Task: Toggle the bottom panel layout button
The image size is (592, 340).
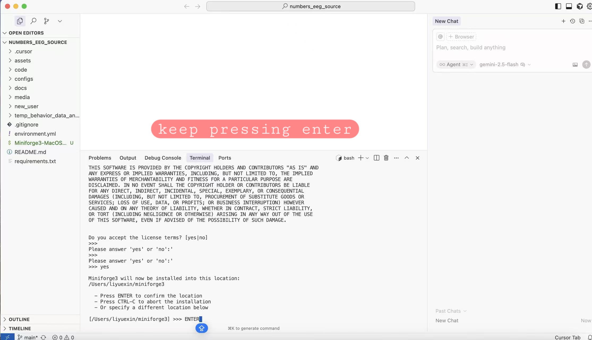Action: coord(569,6)
